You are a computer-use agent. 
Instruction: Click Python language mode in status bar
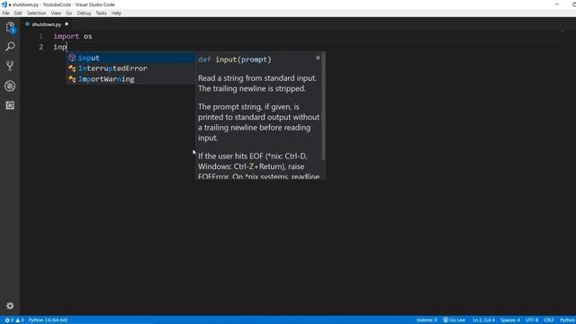point(567,320)
